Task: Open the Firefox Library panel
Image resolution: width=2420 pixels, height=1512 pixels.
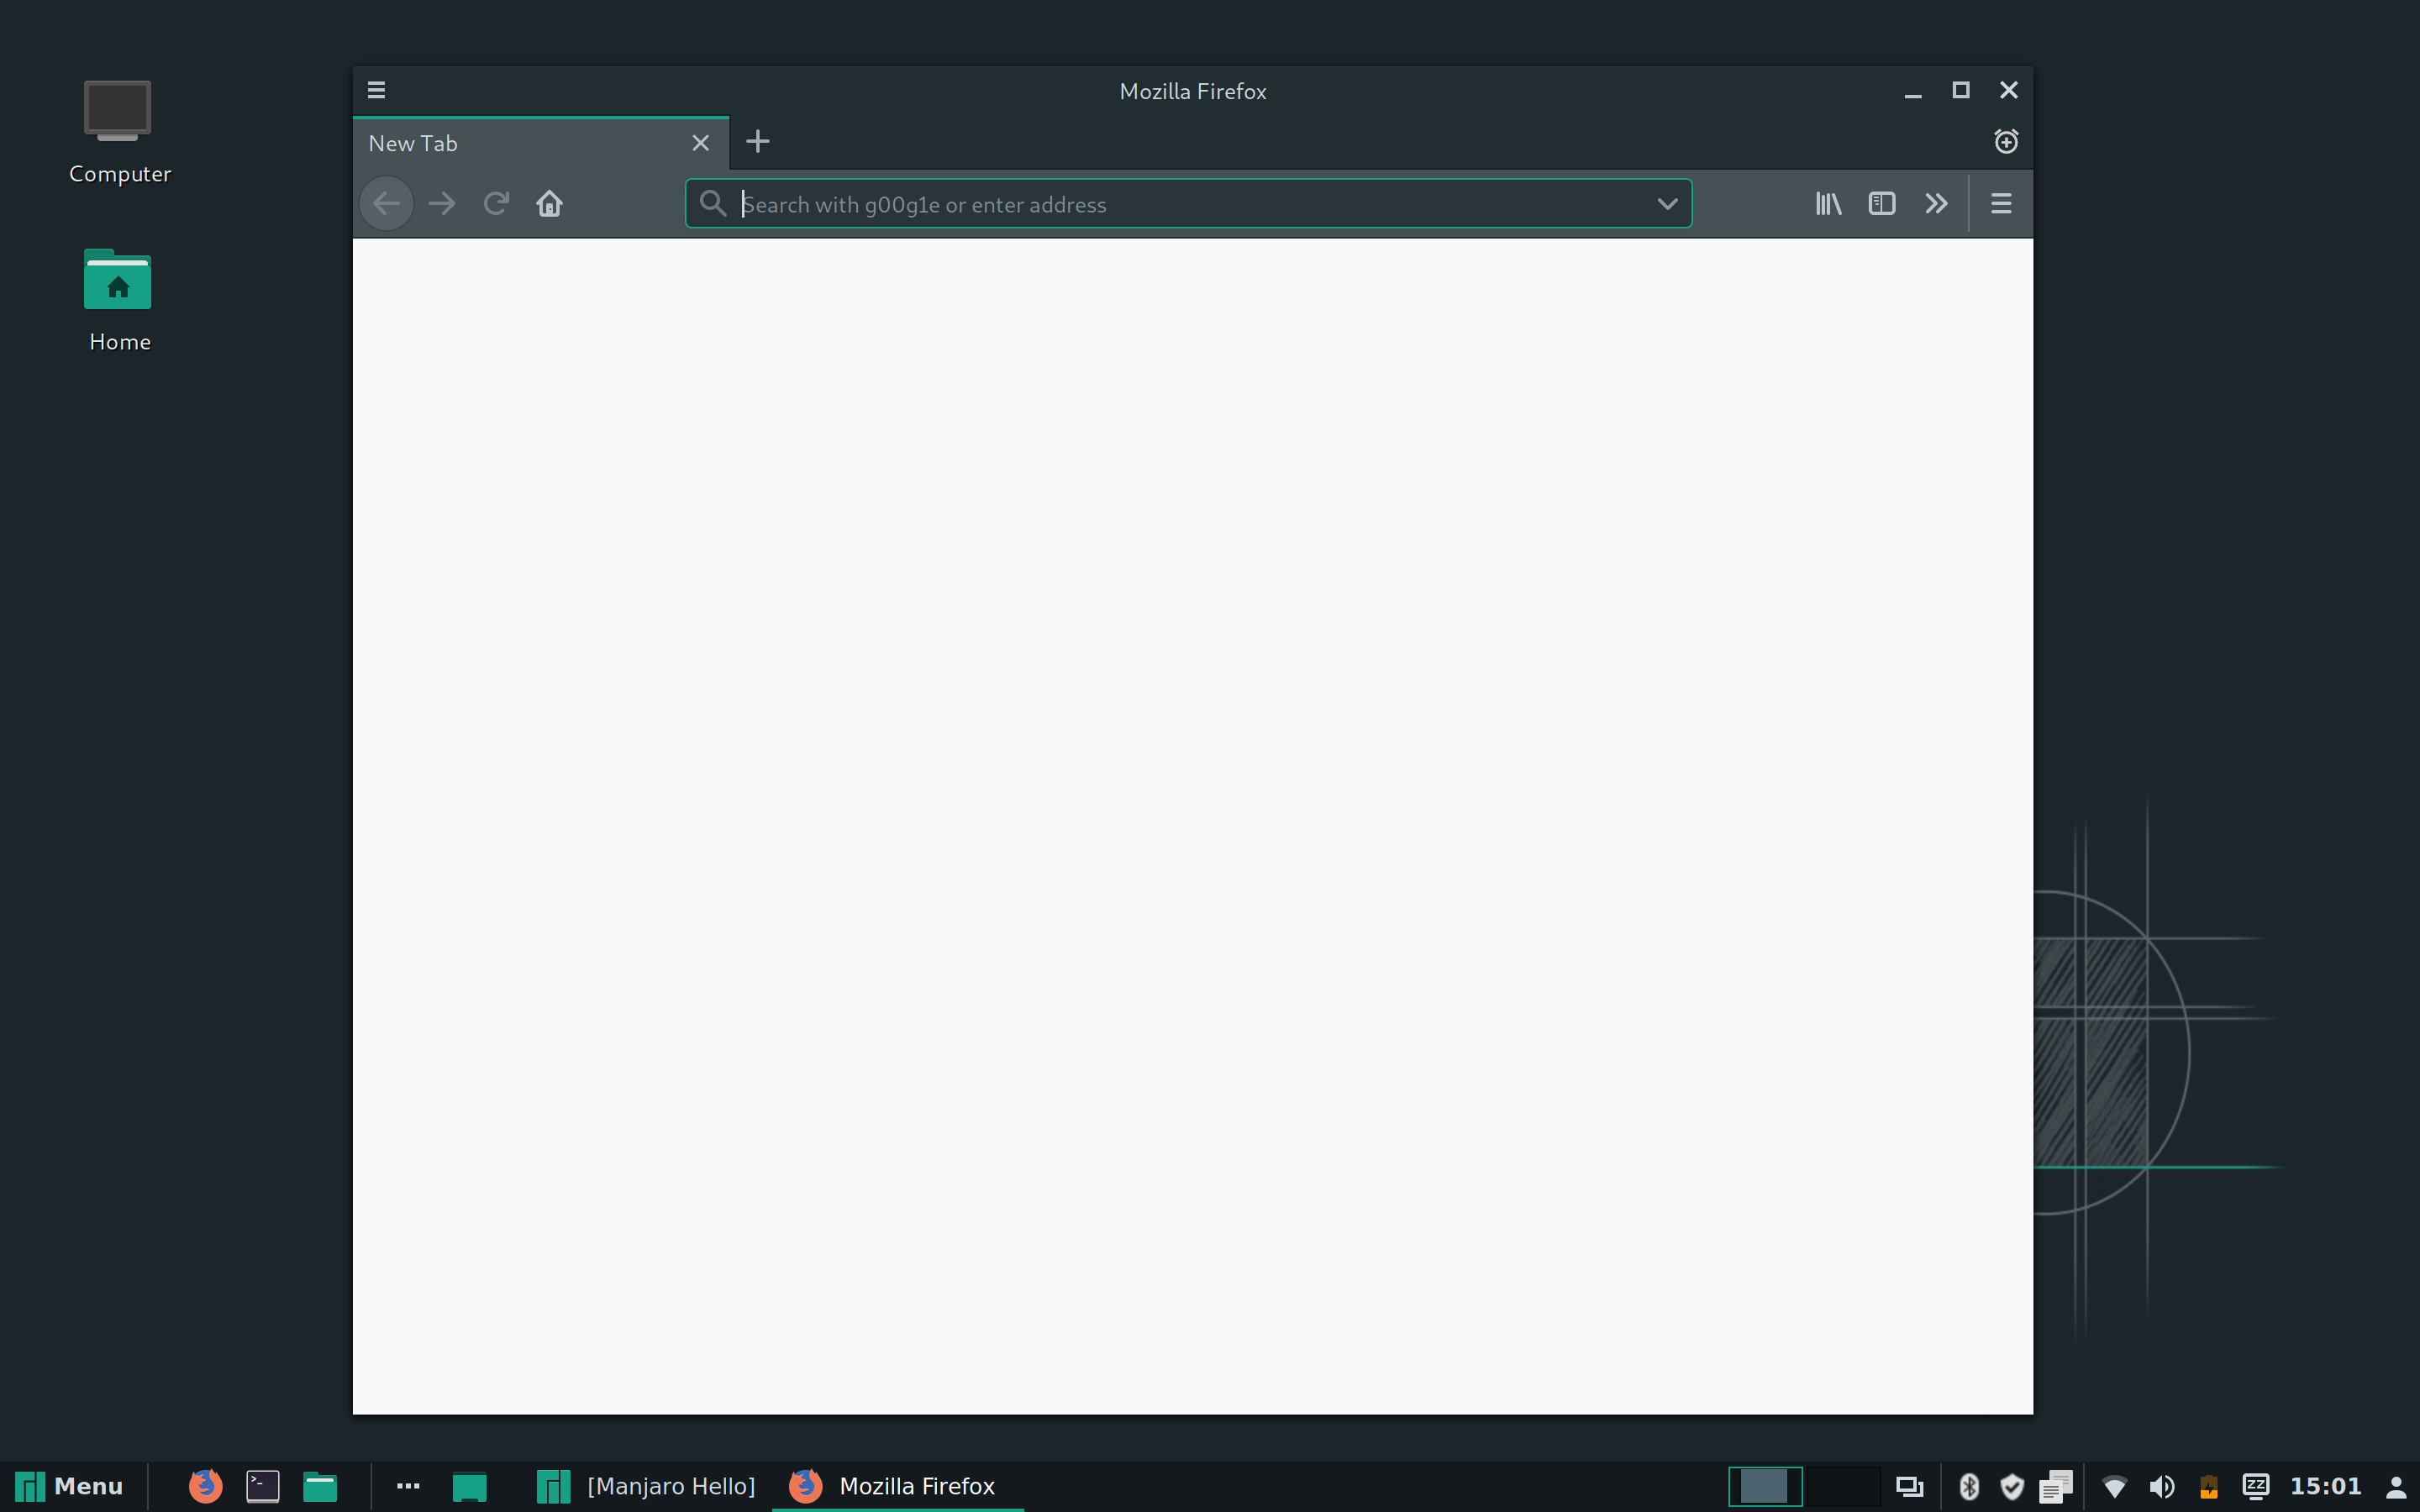Action: point(1827,203)
